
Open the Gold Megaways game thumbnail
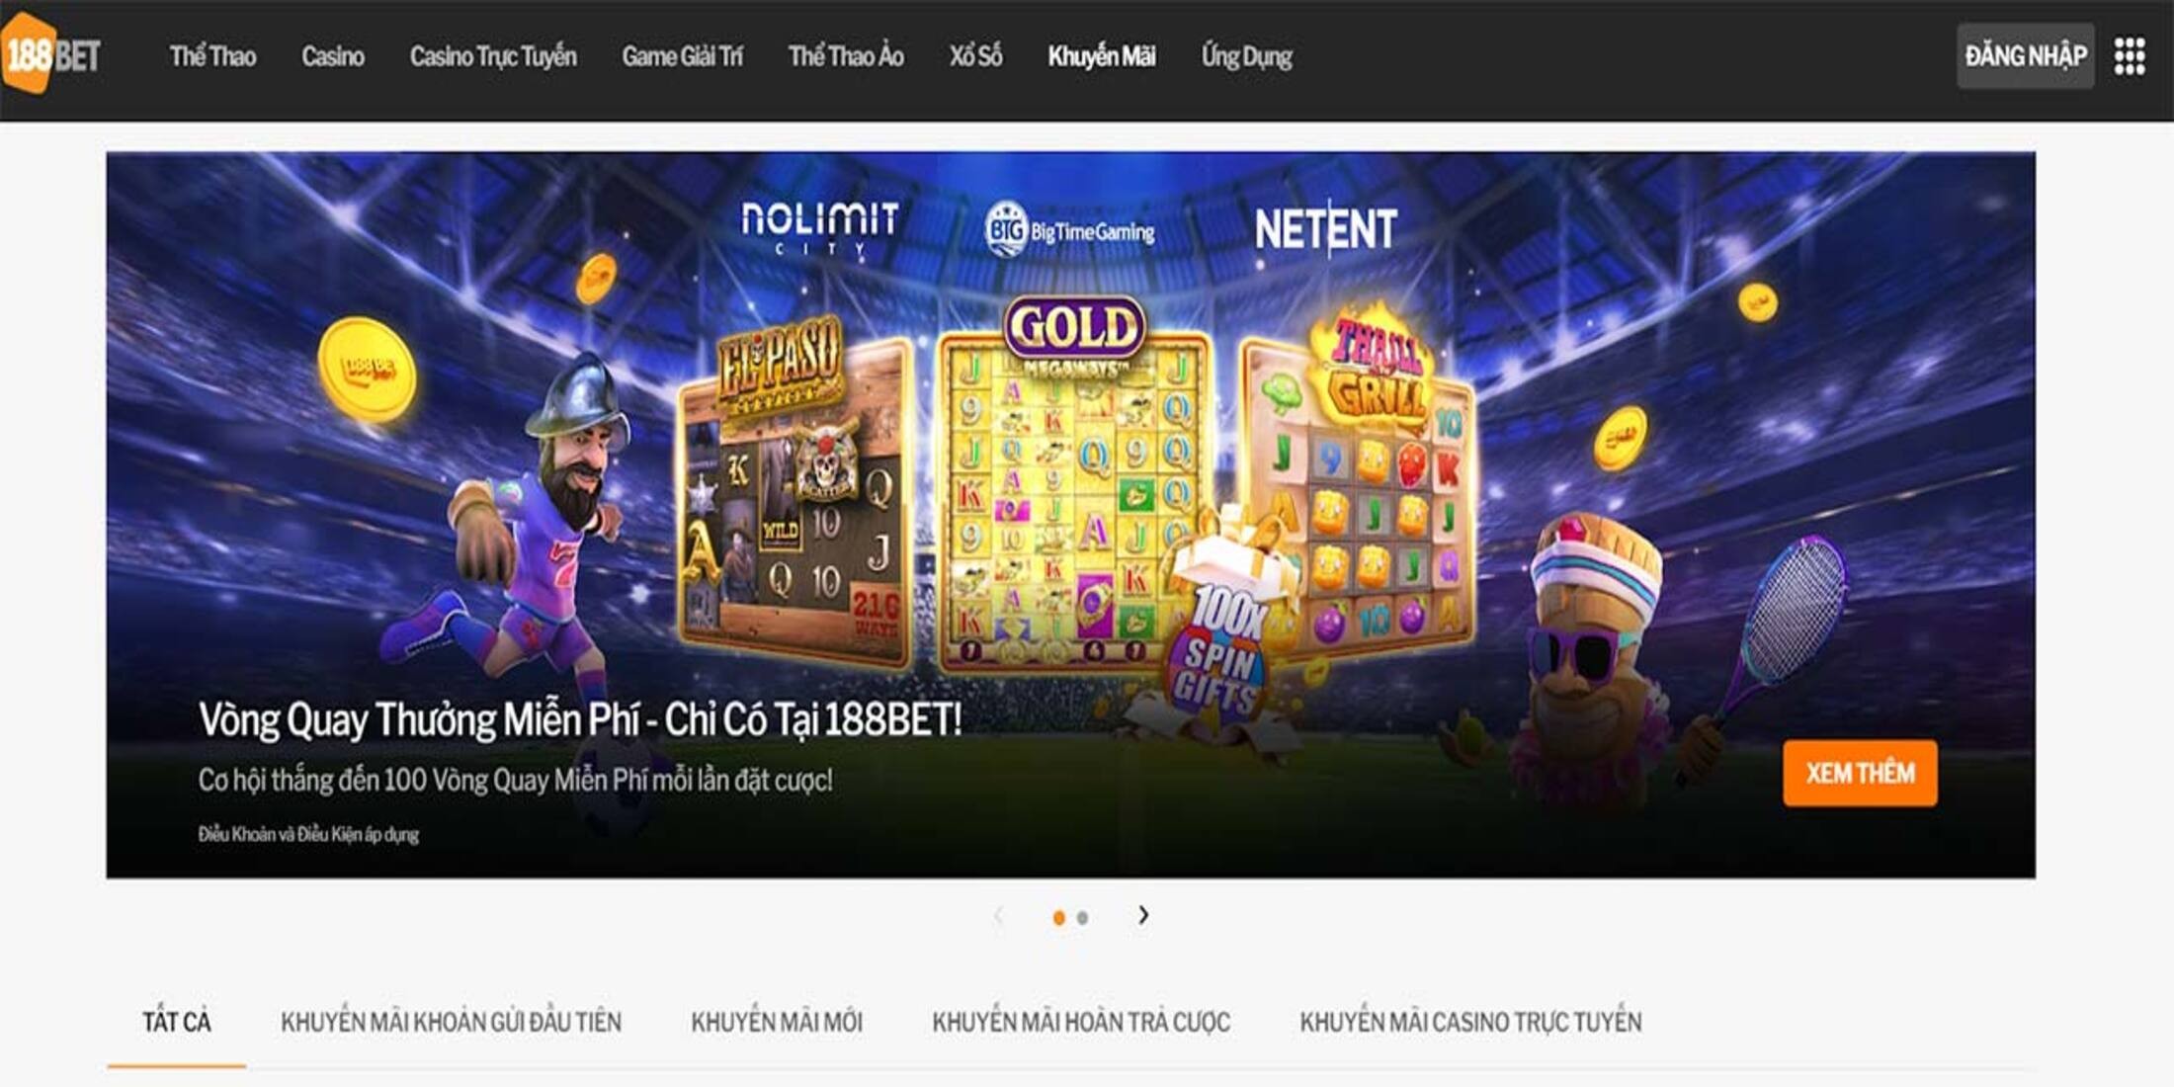(x=1075, y=484)
